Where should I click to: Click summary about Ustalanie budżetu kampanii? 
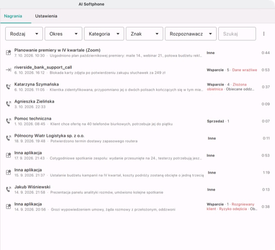pos(127,175)
